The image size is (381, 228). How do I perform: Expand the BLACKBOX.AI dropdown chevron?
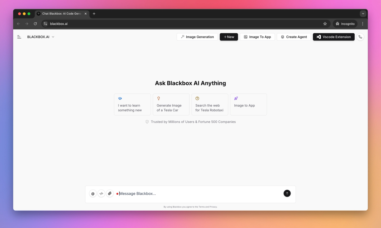click(x=53, y=37)
